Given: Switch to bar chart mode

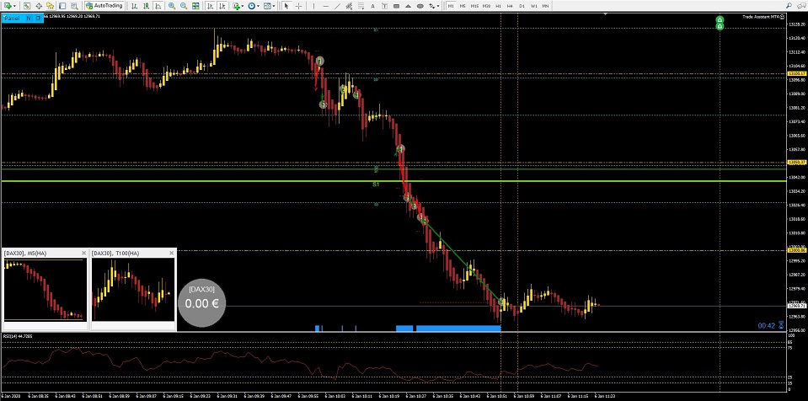Looking at the screenshot, I should tap(134, 6).
